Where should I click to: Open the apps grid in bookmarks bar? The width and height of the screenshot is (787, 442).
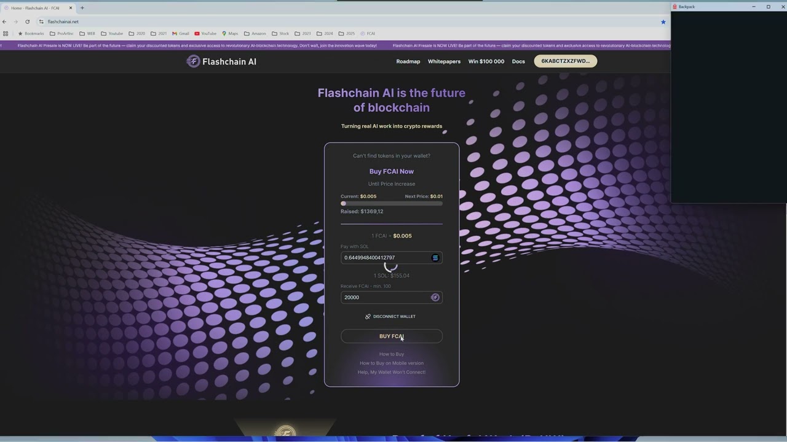point(6,34)
